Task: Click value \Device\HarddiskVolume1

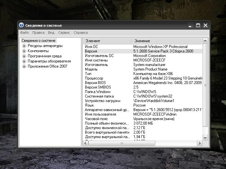Action: pyautogui.click(x=154, y=101)
